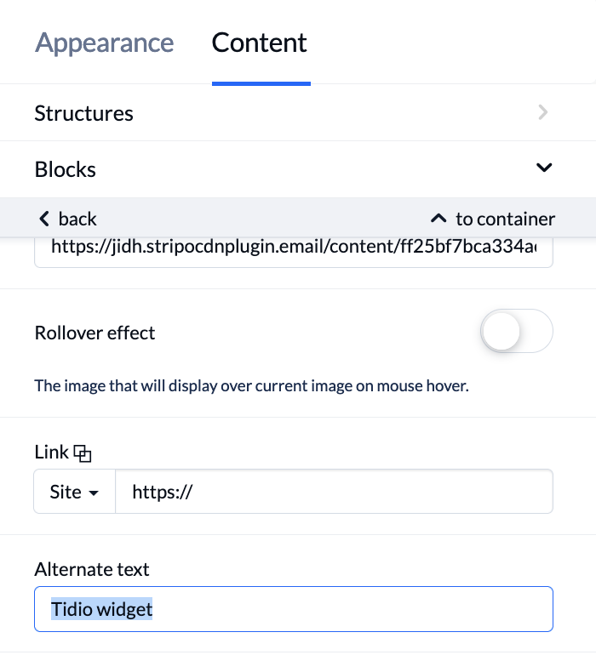Go back using the back label
Viewport: 596px width, 655px height.
pos(77,219)
